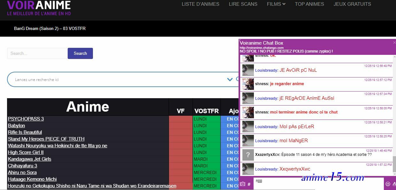
Task: Open the smiley emoji picker in chat
Action: (388, 184)
